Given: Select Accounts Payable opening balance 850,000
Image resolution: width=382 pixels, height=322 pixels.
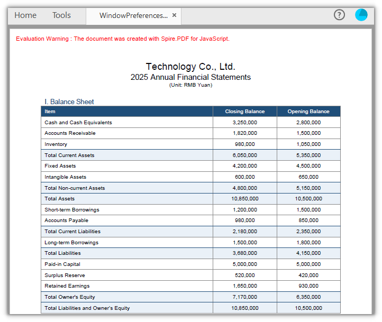Looking at the screenshot, I should 308,220.
